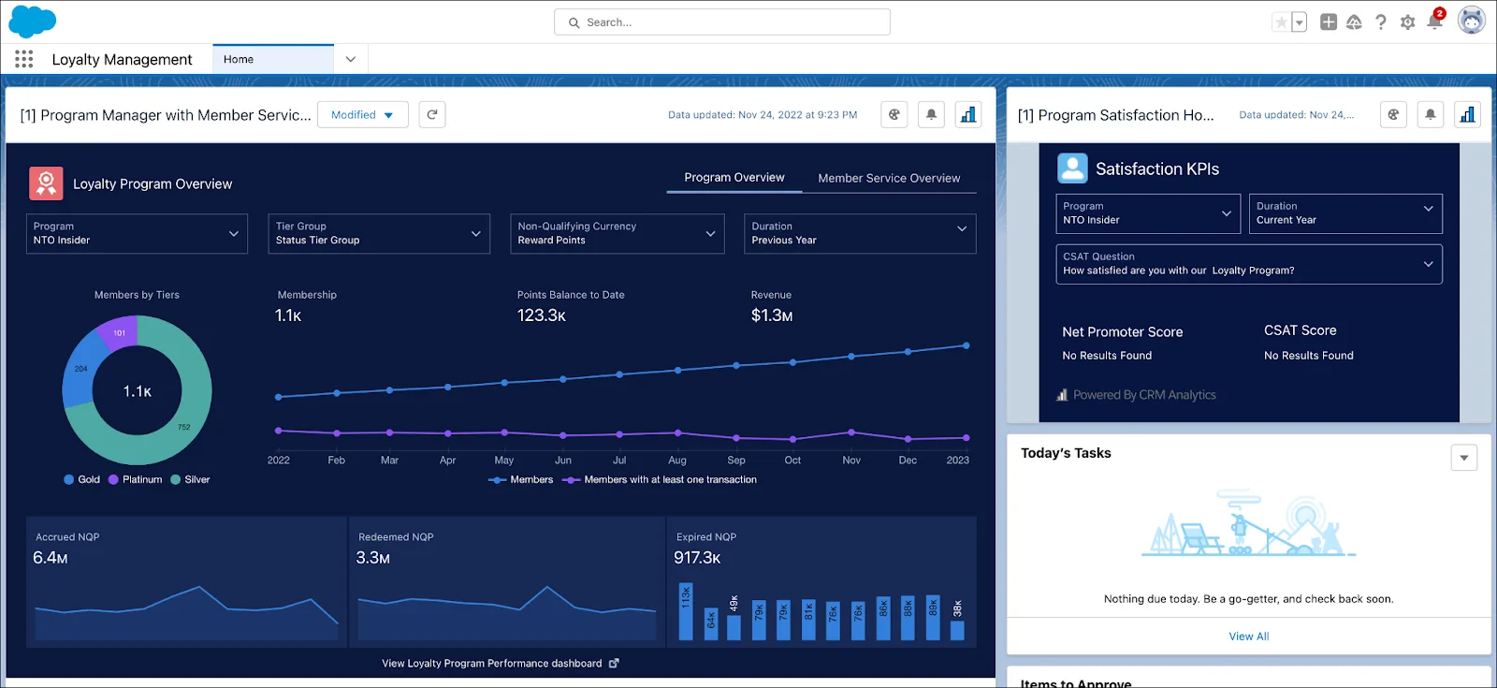Toggle Platinum legend in Members by Tiers
Image resolution: width=1497 pixels, height=688 pixels.
tap(135, 479)
